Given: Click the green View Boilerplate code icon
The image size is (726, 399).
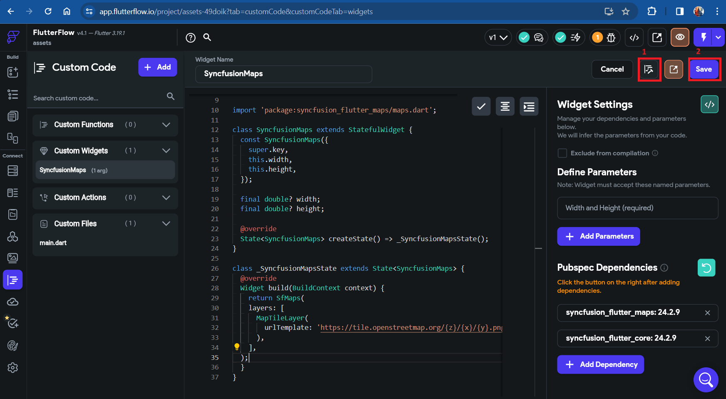Looking at the screenshot, I should click(x=709, y=105).
